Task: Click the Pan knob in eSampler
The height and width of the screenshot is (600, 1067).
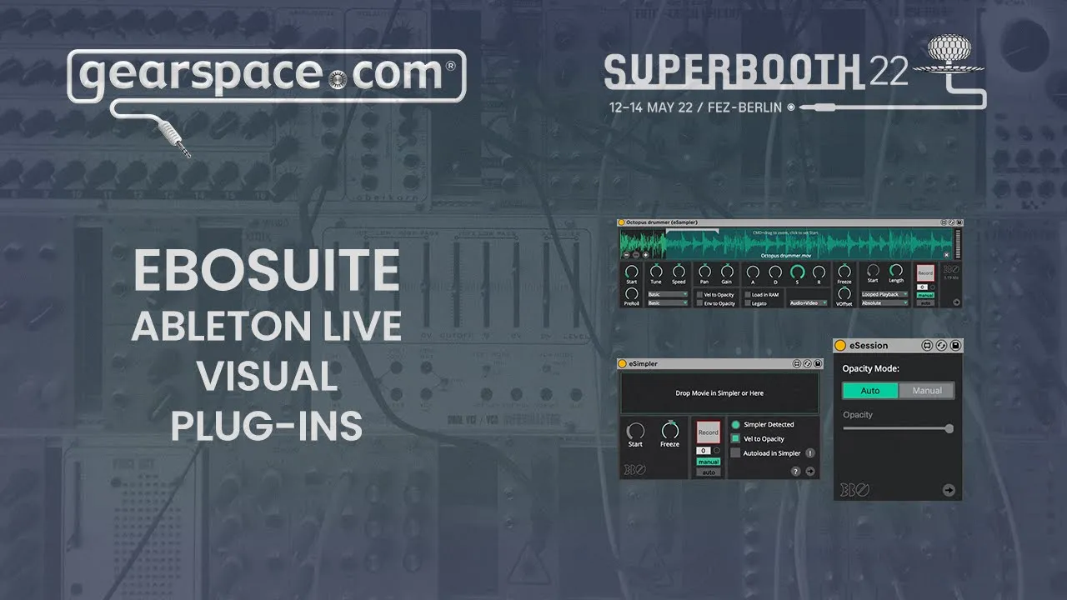Action: click(x=704, y=271)
